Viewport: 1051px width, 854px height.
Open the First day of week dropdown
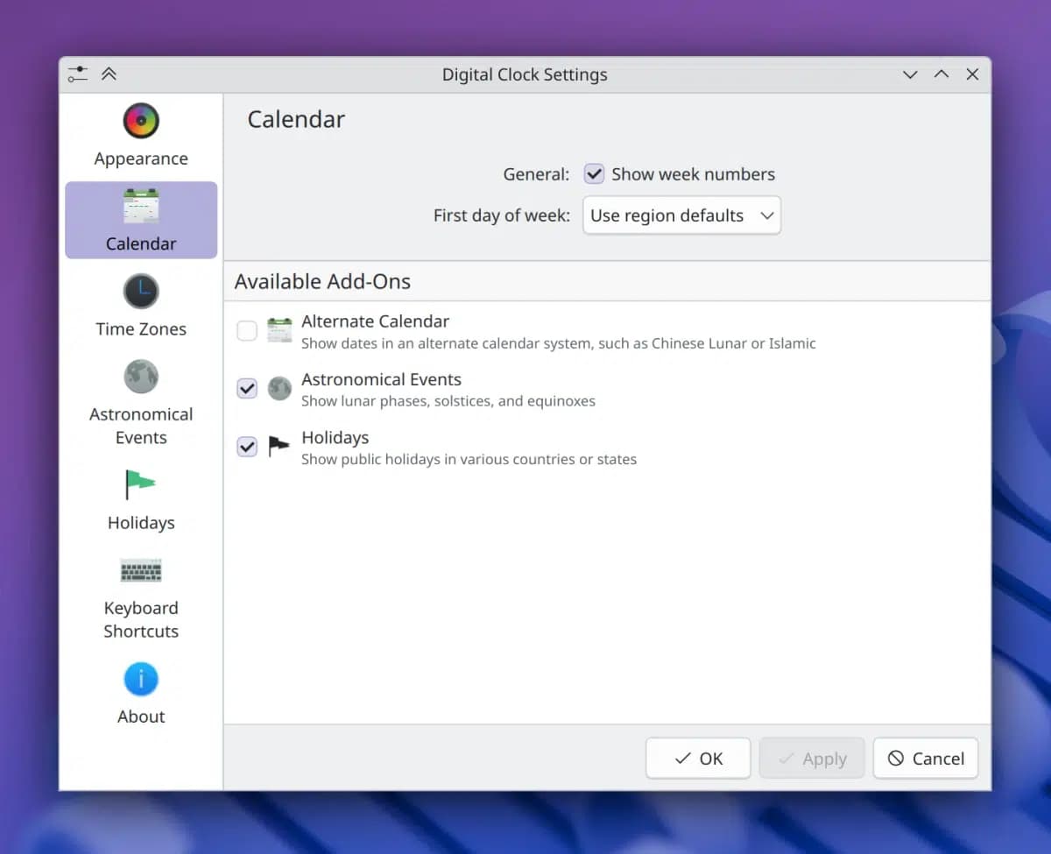(681, 215)
